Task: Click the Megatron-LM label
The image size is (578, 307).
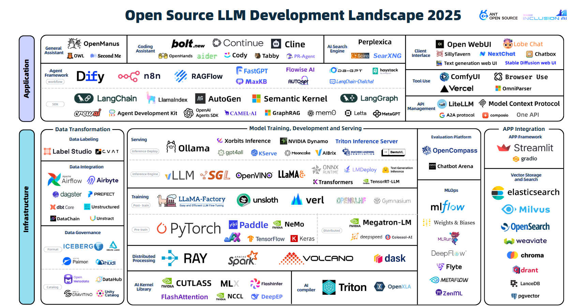Action: pos(387,222)
